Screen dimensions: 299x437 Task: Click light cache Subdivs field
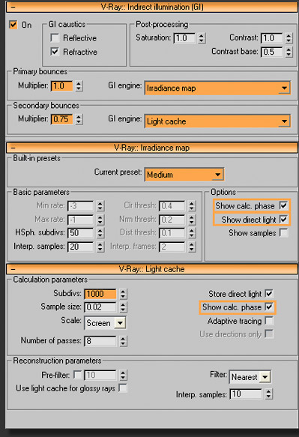[x=100, y=294]
